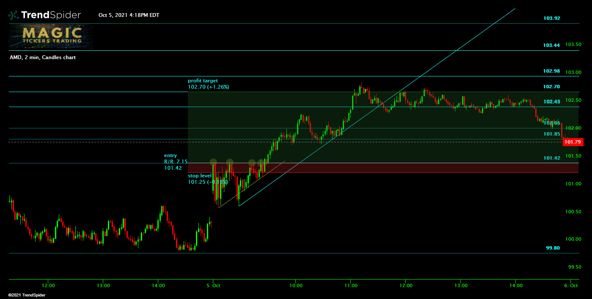
Task: Click the TrendSpider spider-web logo icon
Action: click(14, 15)
